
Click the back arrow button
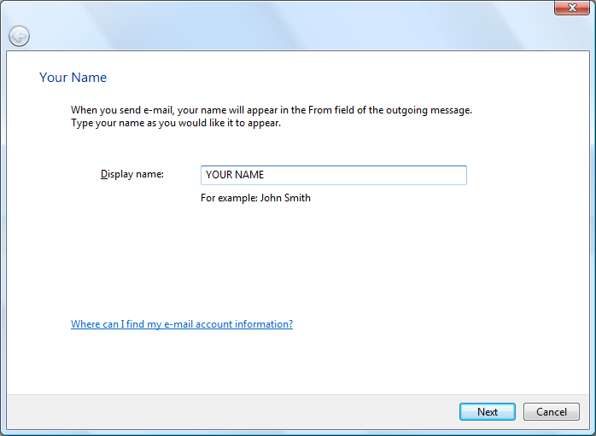point(19,36)
